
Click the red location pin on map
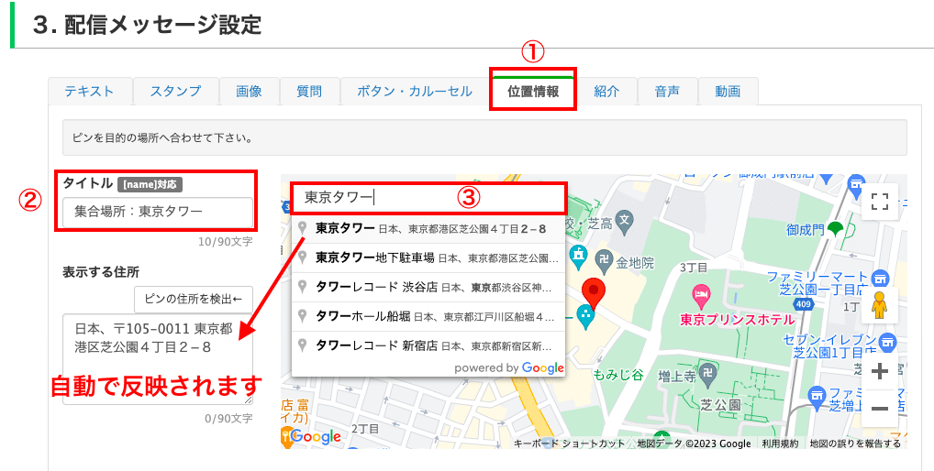click(x=594, y=292)
